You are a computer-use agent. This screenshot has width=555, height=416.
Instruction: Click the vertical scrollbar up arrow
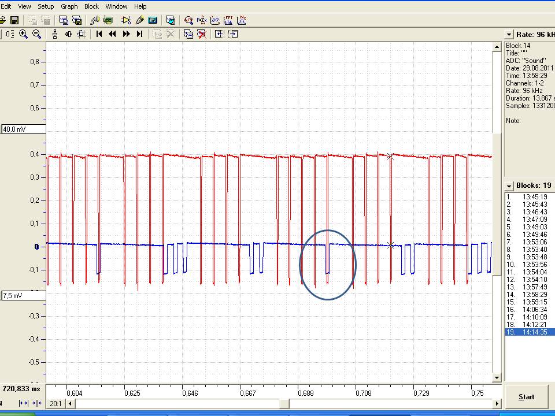(497, 47)
